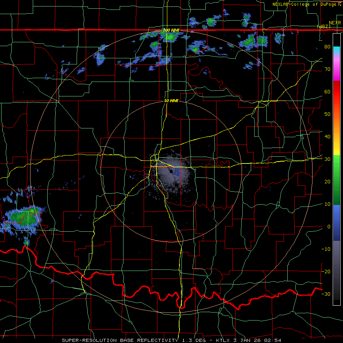Screen dimensions: 343x343
Task: Click the -20 dBZ scale value
Action: pos(326,271)
